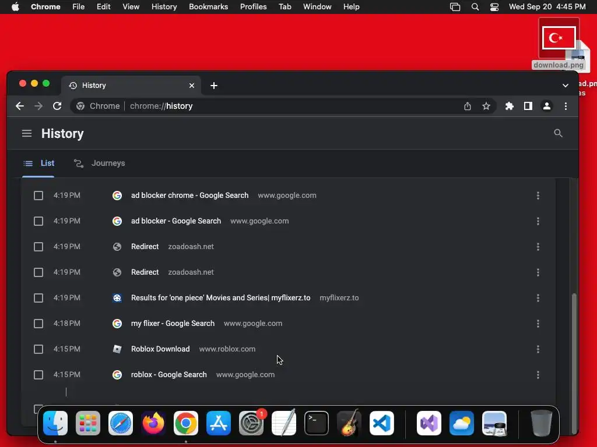Open the Apple menu
597x447 pixels.
(x=15, y=7)
